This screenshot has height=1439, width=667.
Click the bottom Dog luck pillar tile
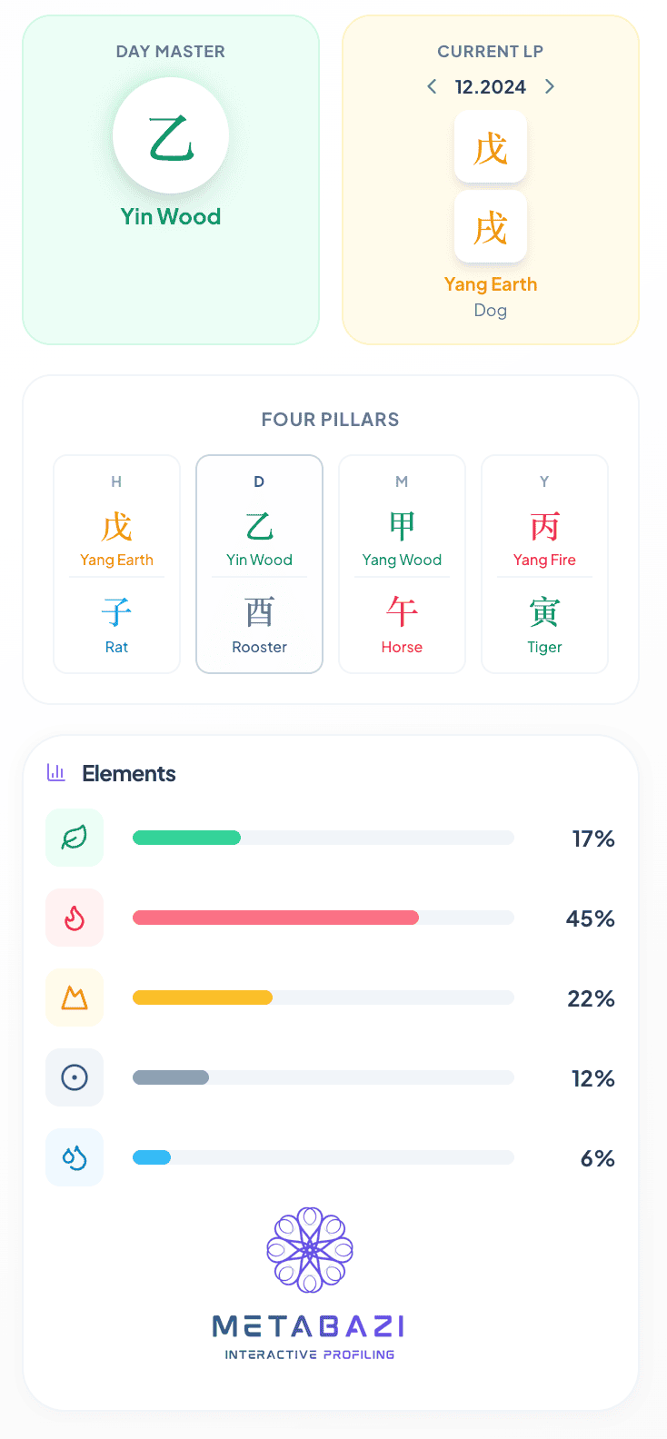coord(491,227)
